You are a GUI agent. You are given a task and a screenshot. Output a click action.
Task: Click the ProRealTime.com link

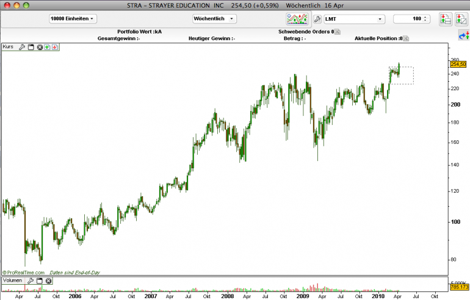pyautogui.click(x=24, y=273)
